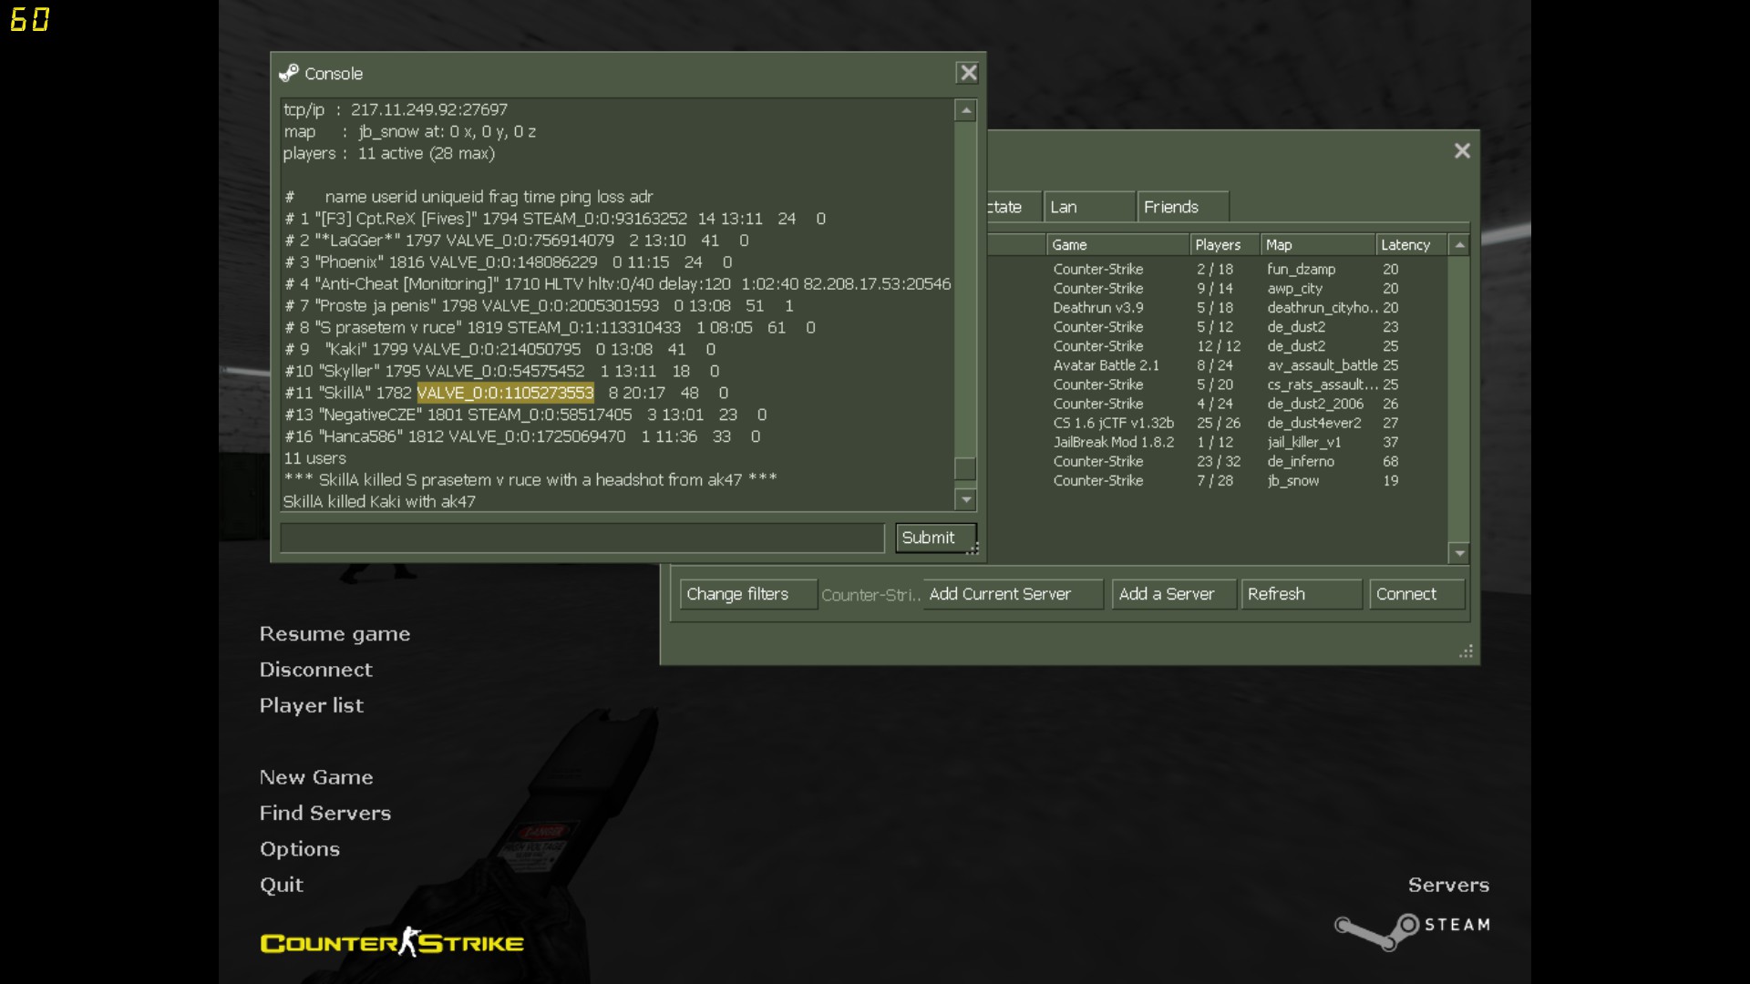Open Options from main menu
Viewport: 1750px width, 984px height.
pos(299,849)
